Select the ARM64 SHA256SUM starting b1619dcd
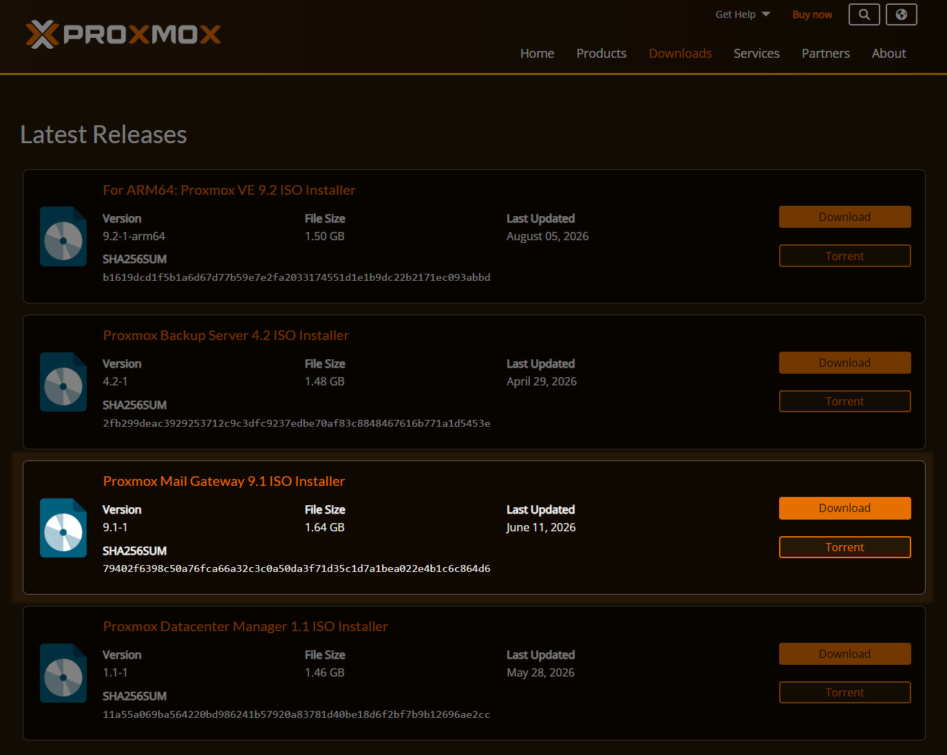The image size is (947, 755). [x=297, y=277]
